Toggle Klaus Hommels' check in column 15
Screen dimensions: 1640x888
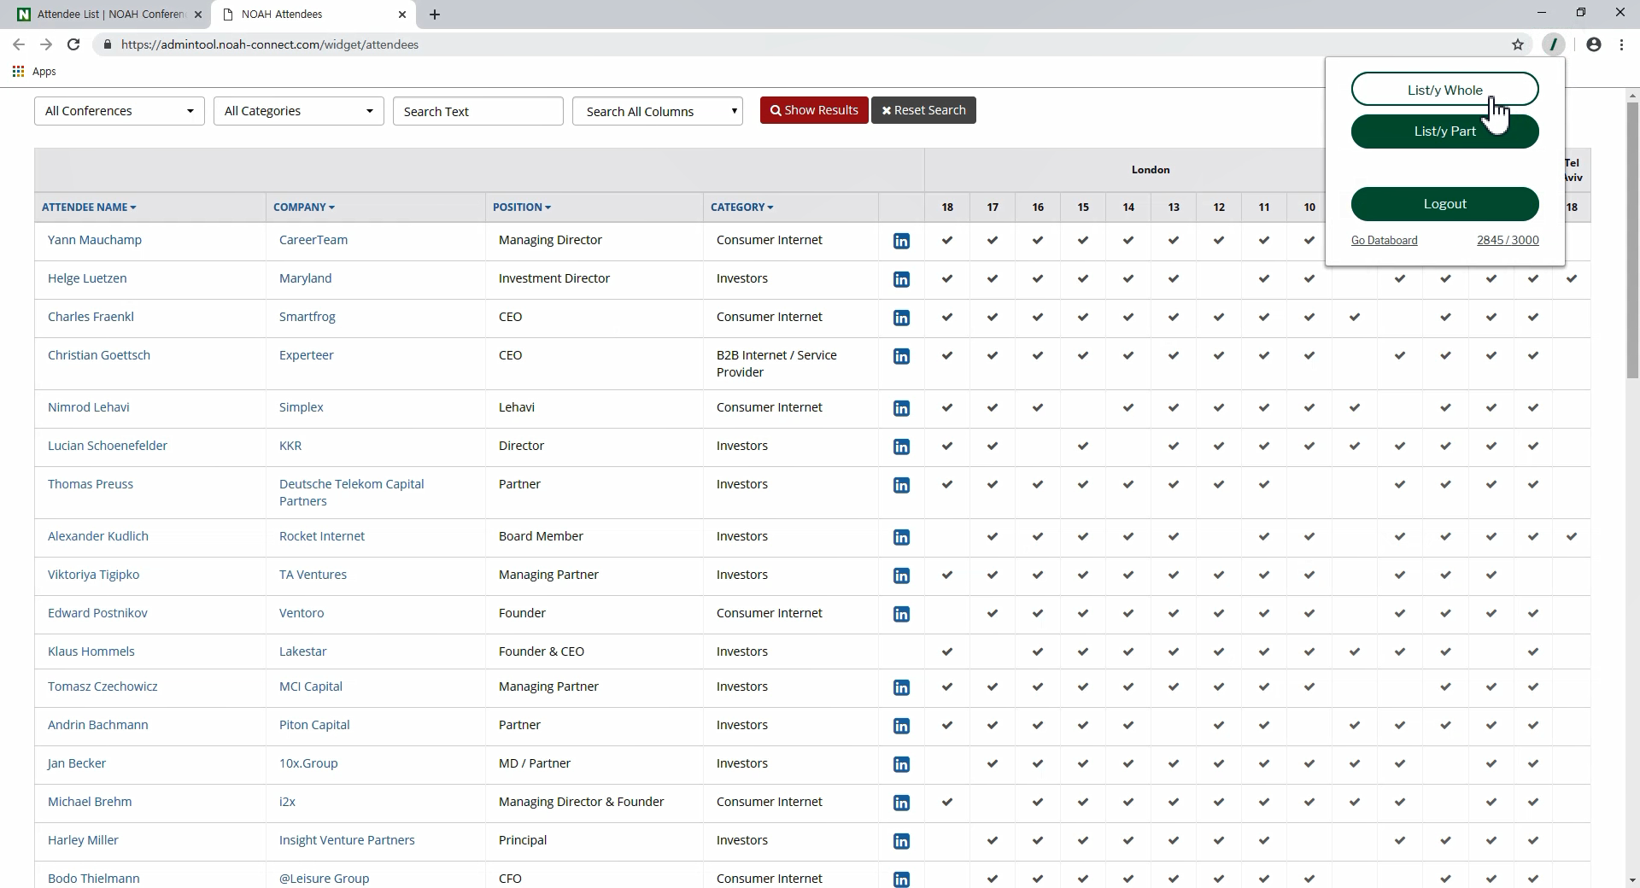point(1083,651)
